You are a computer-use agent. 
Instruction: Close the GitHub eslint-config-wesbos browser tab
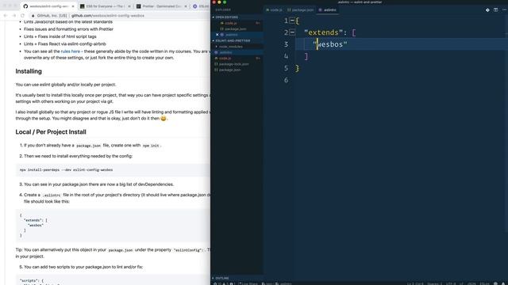click(x=72, y=6)
